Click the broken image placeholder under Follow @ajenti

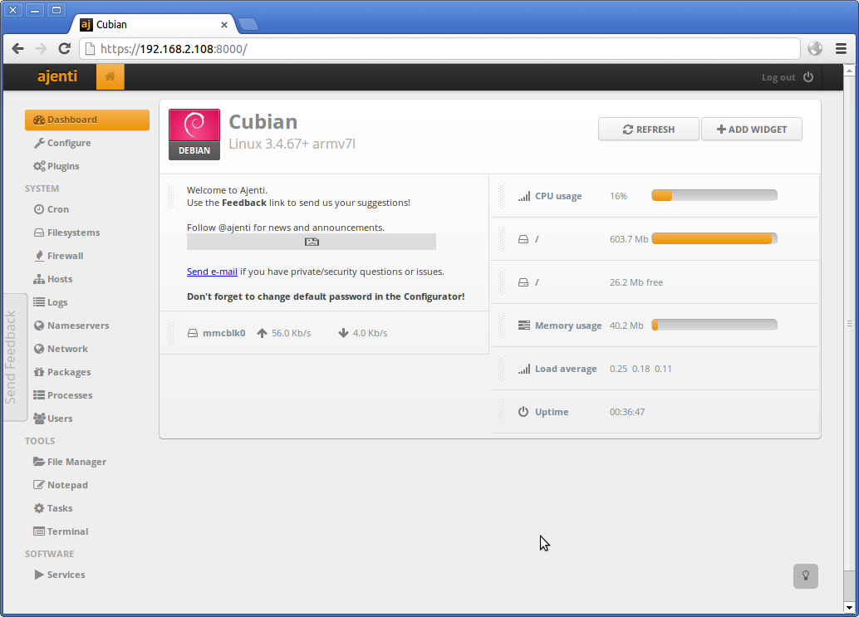312,242
